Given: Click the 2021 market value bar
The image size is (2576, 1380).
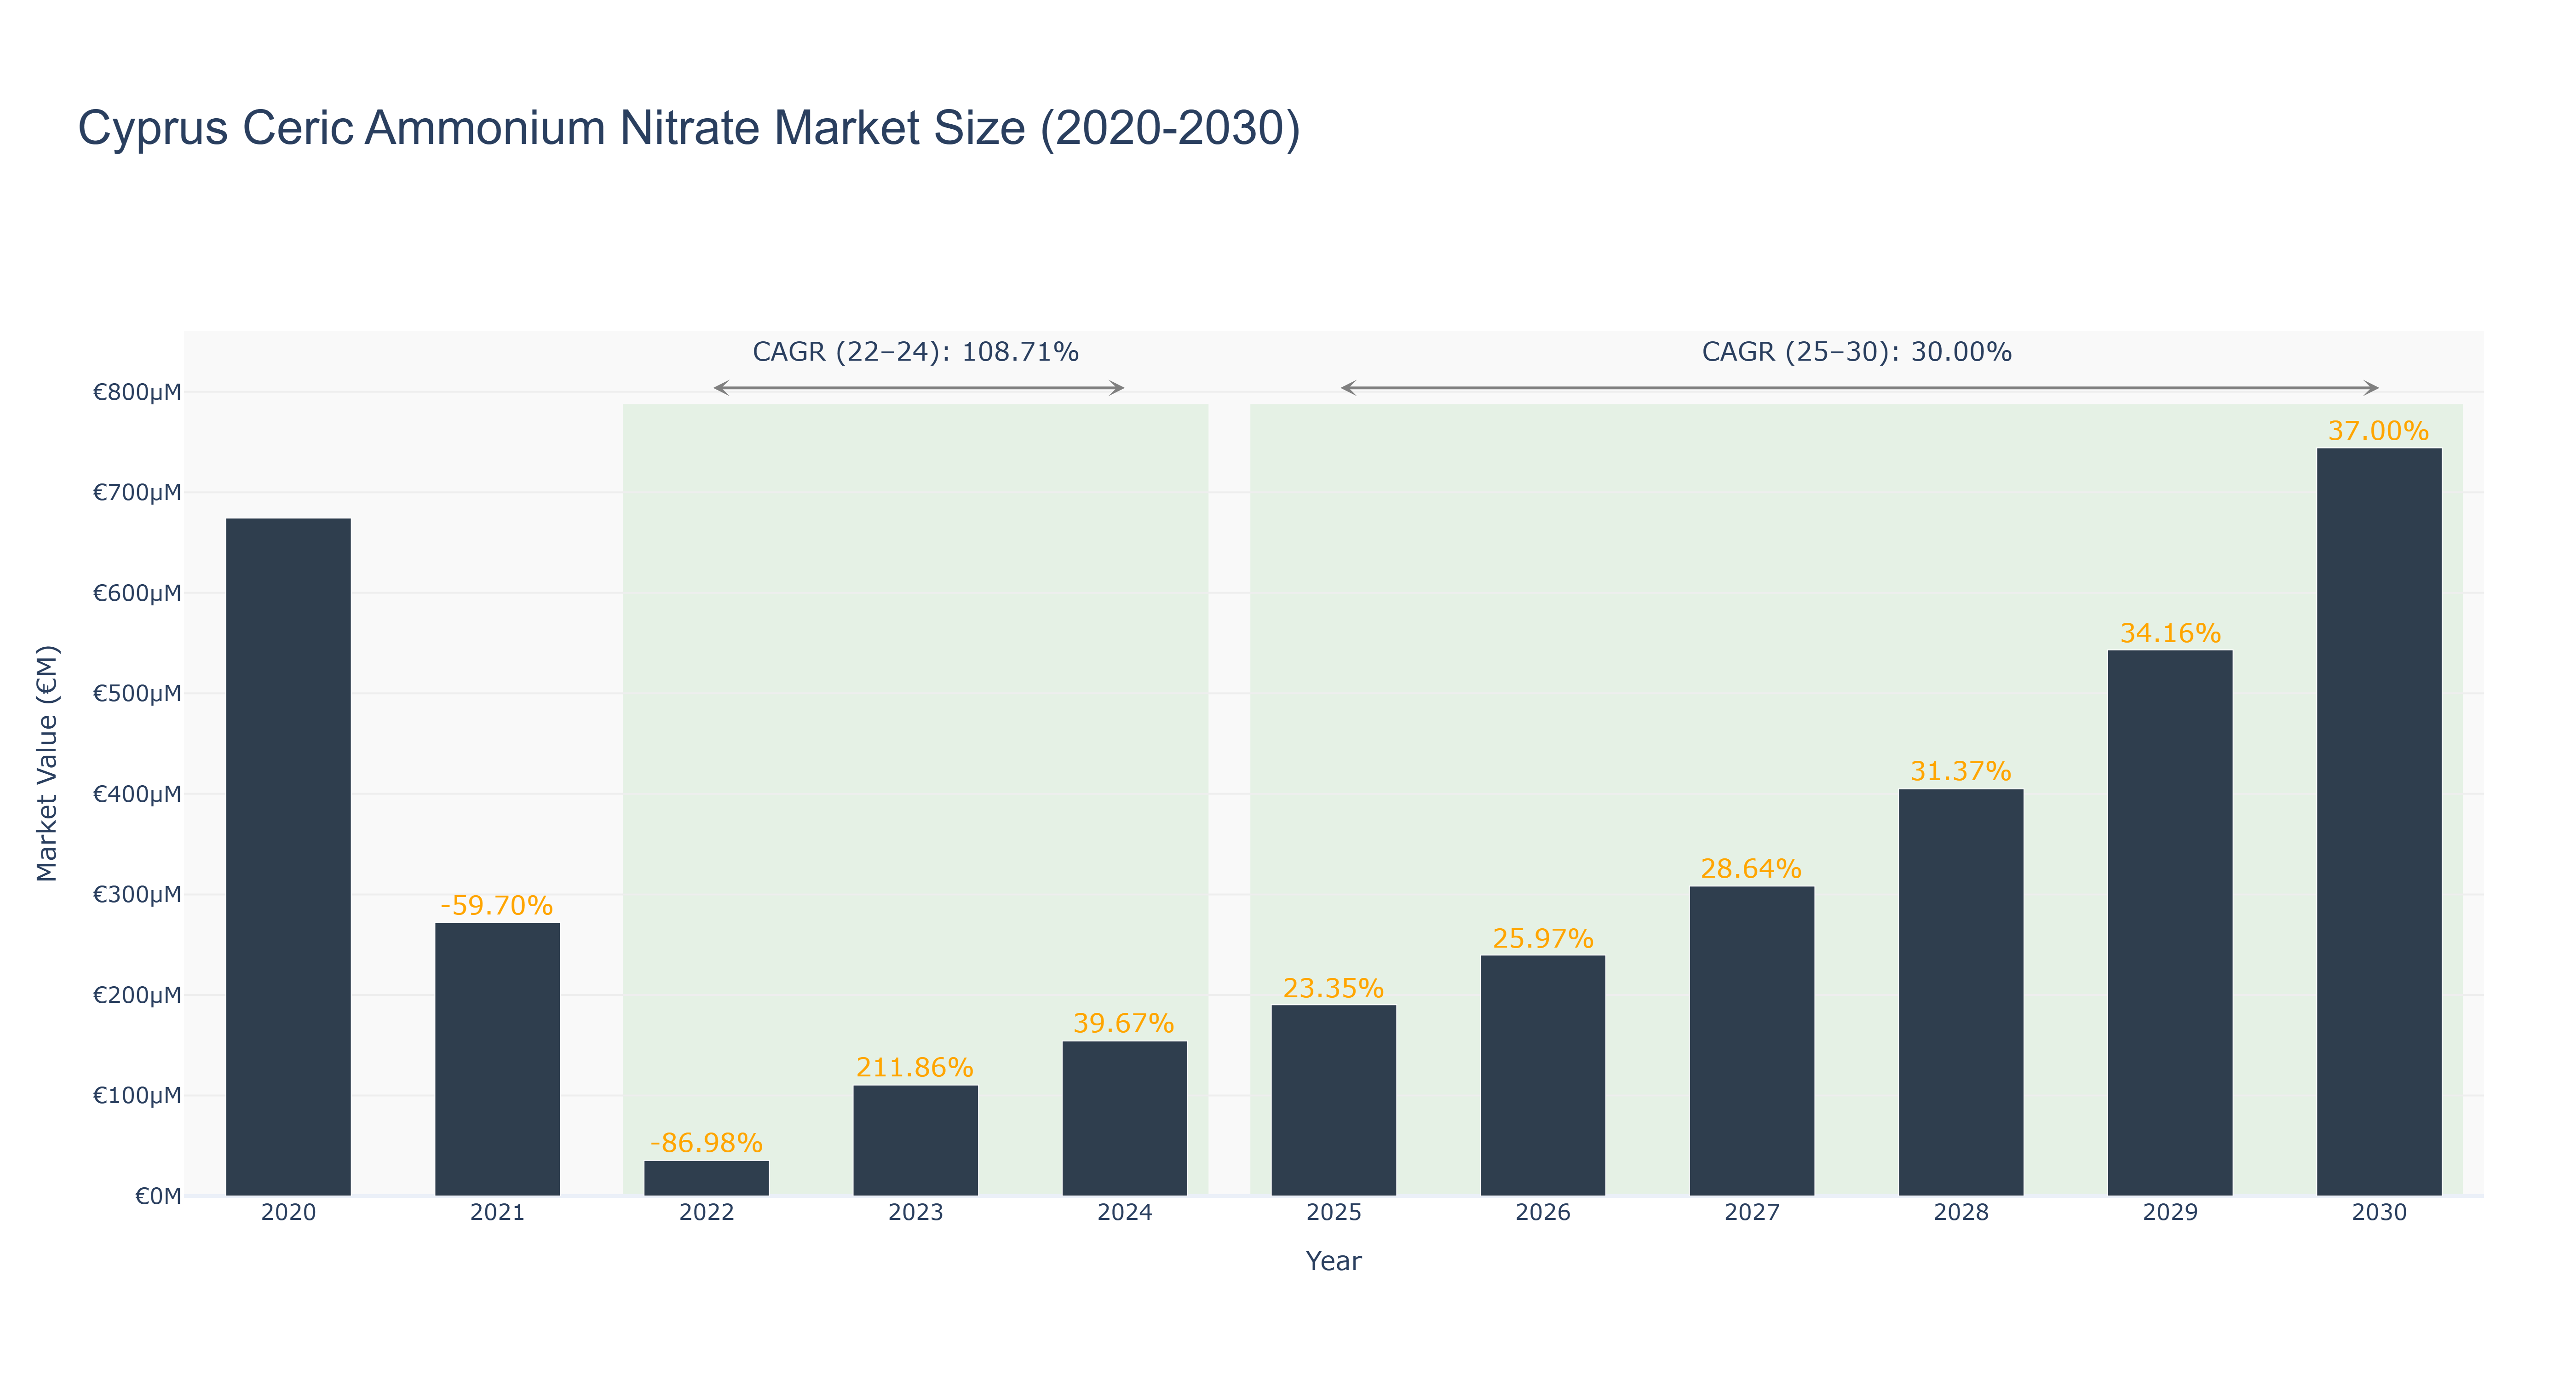Looking at the screenshot, I should pyautogui.click(x=497, y=1059).
